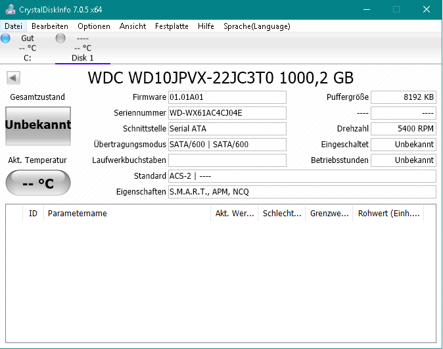Close the CrystalDiskInfo window

pos(427,9)
